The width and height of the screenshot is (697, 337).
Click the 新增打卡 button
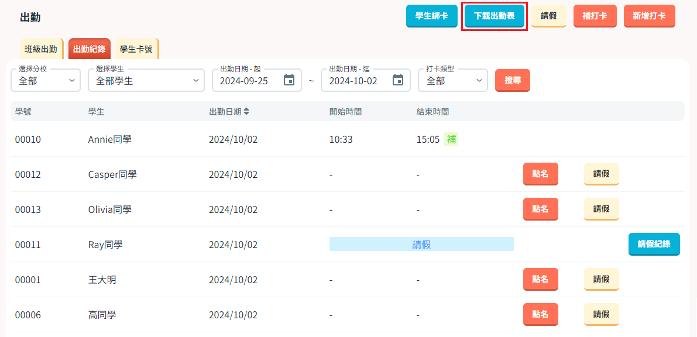click(x=650, y=16)
